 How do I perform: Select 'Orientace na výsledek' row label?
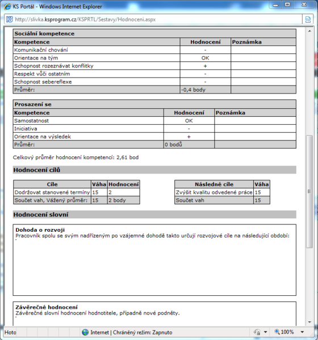pos(43,137)
